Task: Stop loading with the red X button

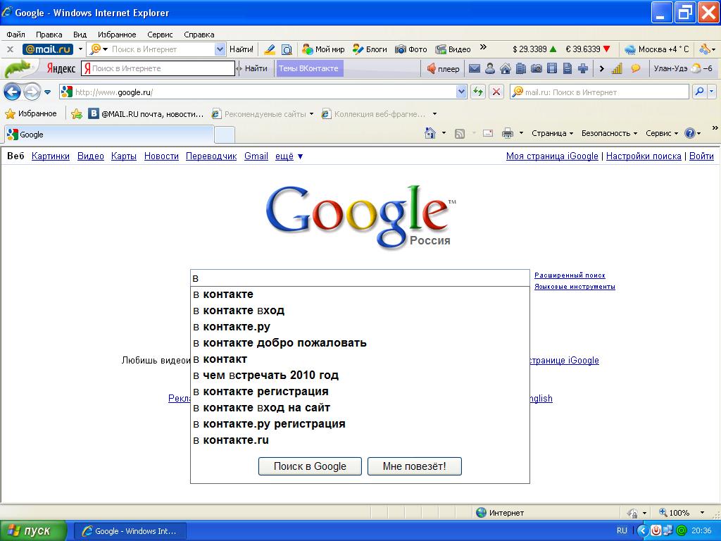Action: click(x=496, y=92)
